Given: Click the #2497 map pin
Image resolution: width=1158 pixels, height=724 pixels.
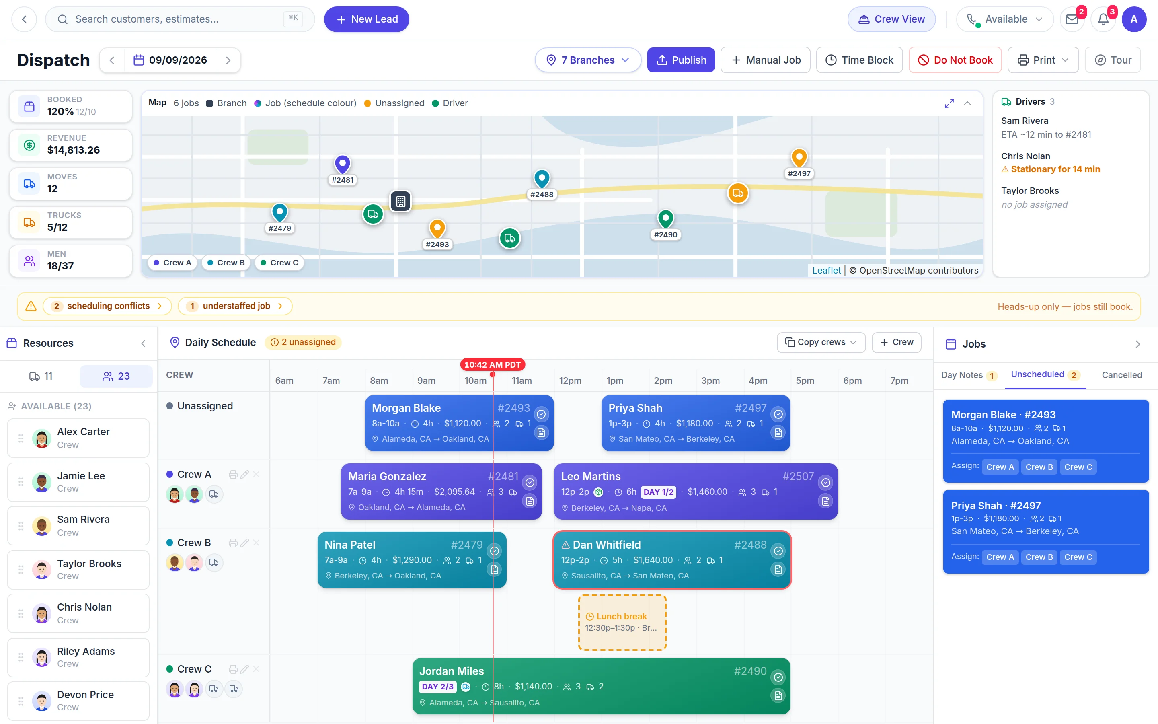Looking at the screenshot, I should click(x=799, y=158).
